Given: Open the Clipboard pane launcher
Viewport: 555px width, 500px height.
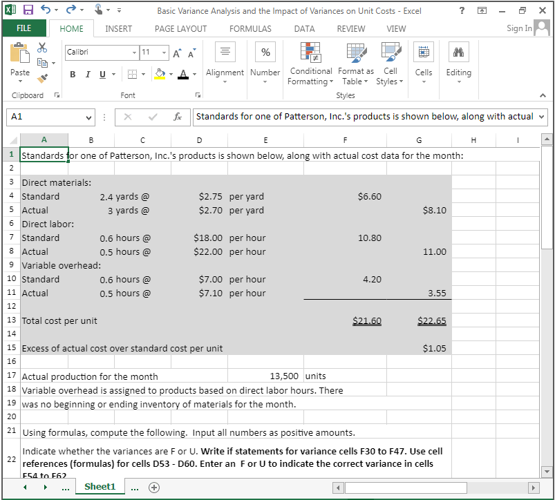Looking at the screenshot, I should click(57, 95).
